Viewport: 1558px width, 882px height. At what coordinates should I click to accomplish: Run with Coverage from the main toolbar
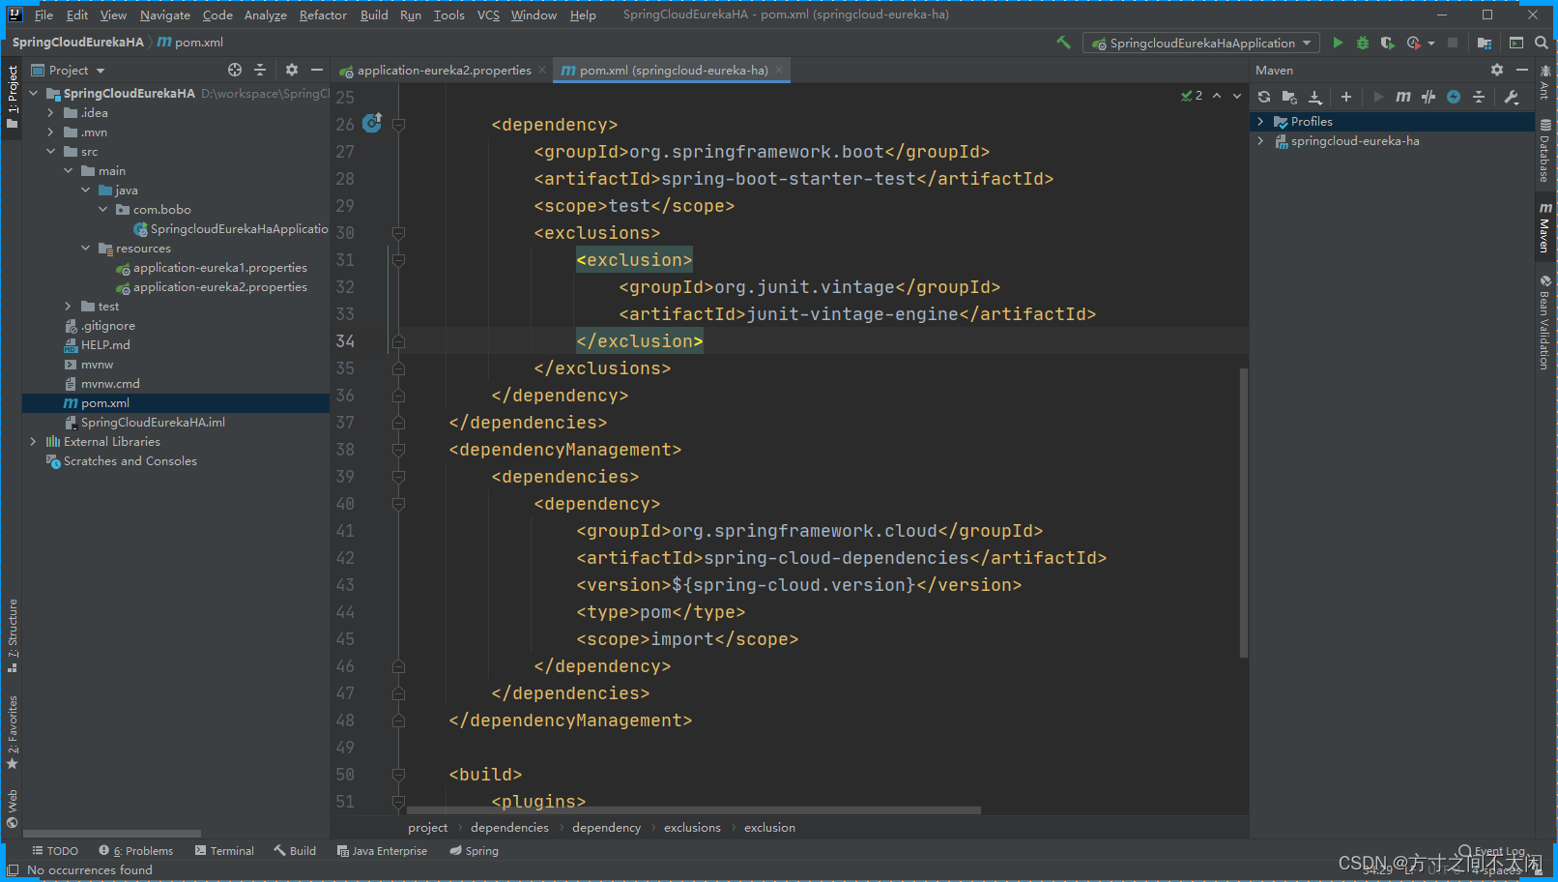pyautogui.click(x=1388, y=43)
